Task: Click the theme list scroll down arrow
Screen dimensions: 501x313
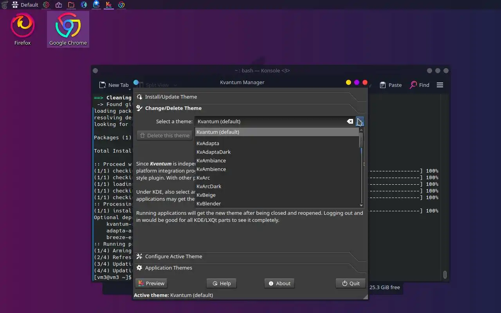Action: 361,205
